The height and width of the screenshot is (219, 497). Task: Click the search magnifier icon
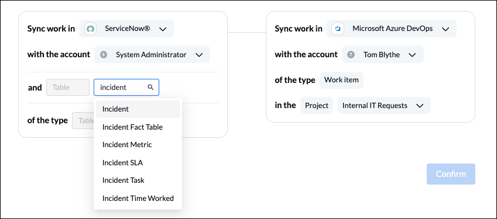point(151,87)
